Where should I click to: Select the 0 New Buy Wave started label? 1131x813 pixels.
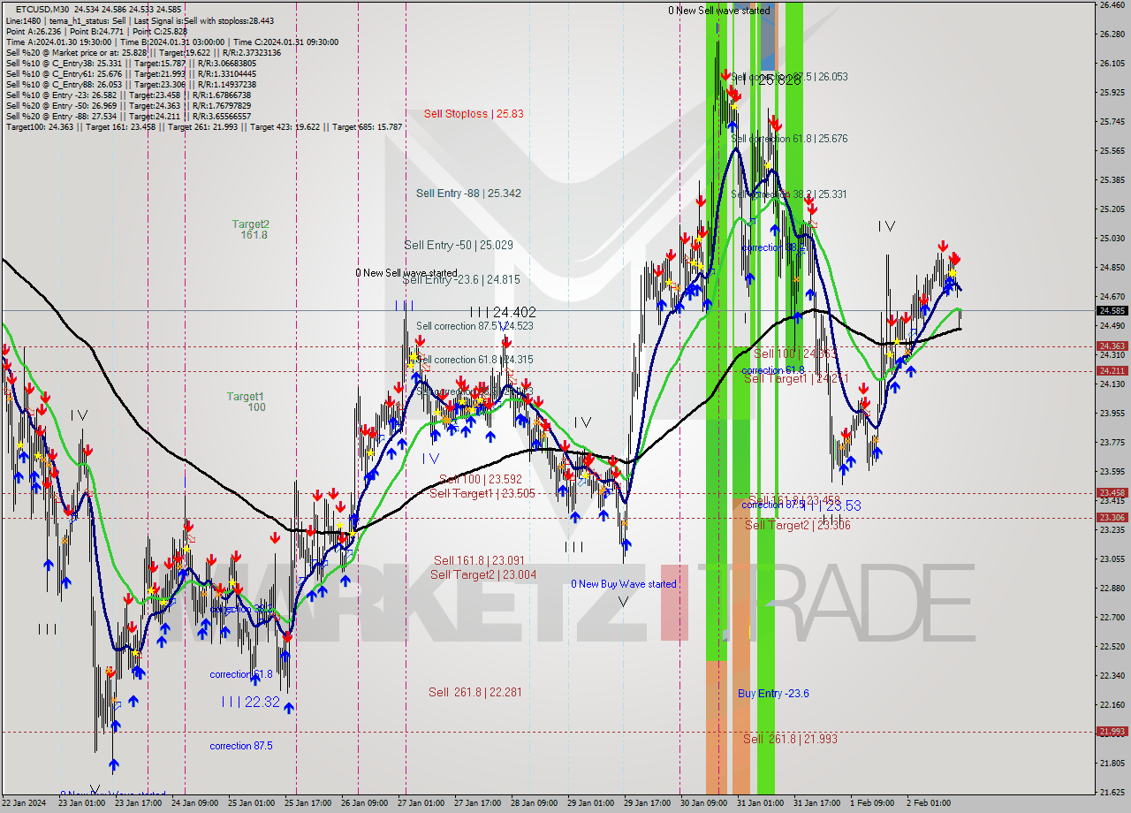pos(624,584)
